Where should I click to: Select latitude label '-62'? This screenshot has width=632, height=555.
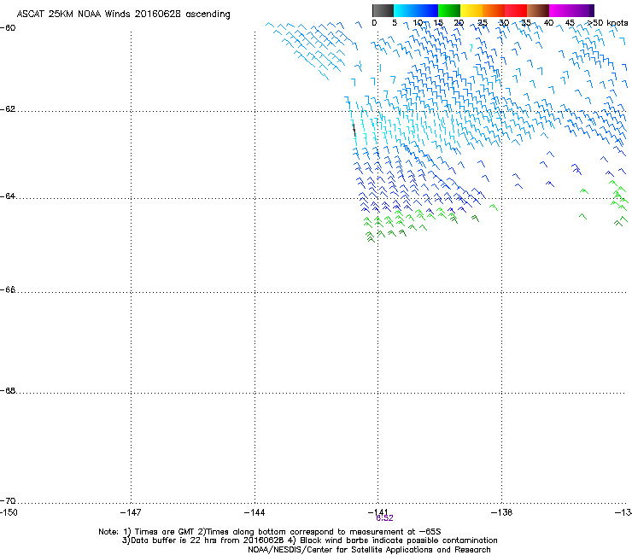pos(8,109)
